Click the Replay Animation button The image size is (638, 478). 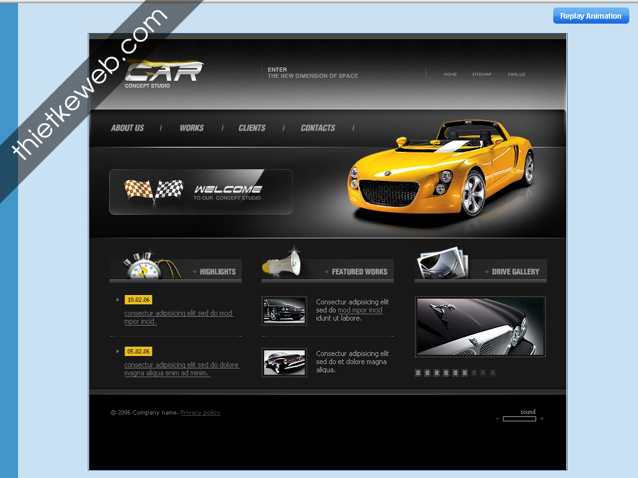click(591, 16)
